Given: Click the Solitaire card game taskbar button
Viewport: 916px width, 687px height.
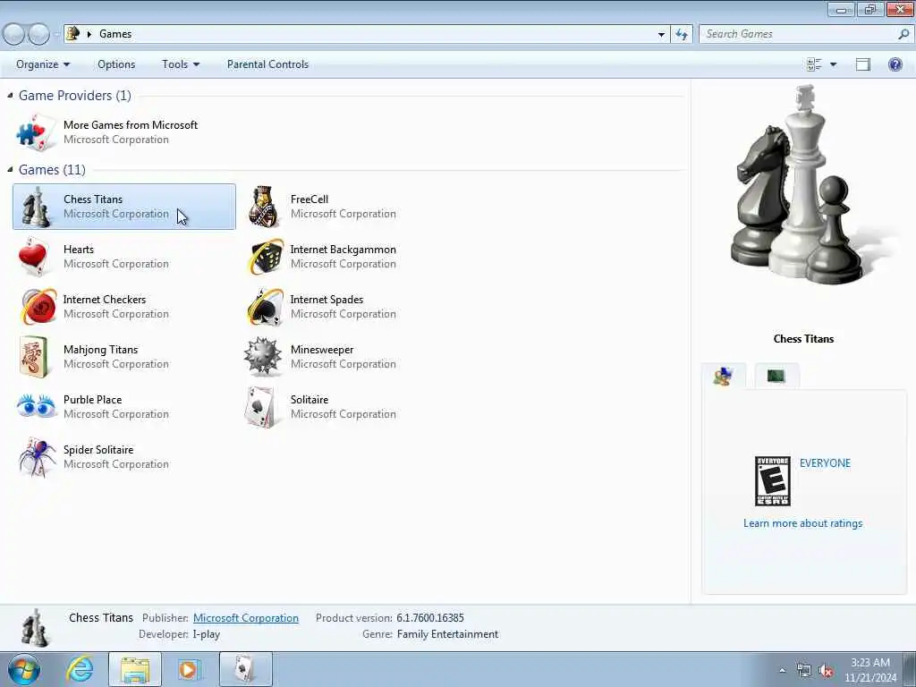Looking at the screenshot, I should coord(246,669).
